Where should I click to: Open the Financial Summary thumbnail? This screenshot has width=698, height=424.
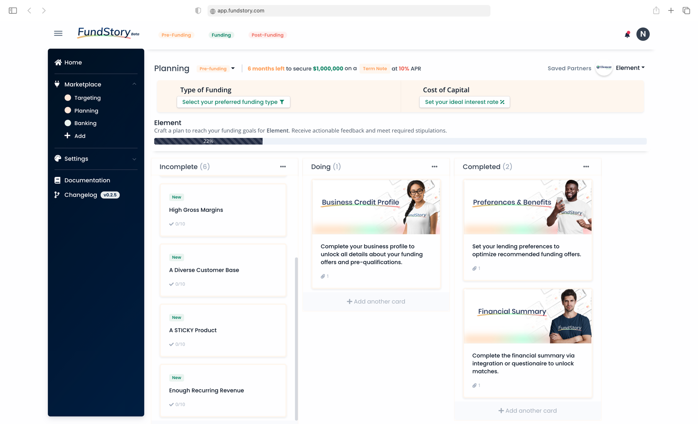click(528, 316)
